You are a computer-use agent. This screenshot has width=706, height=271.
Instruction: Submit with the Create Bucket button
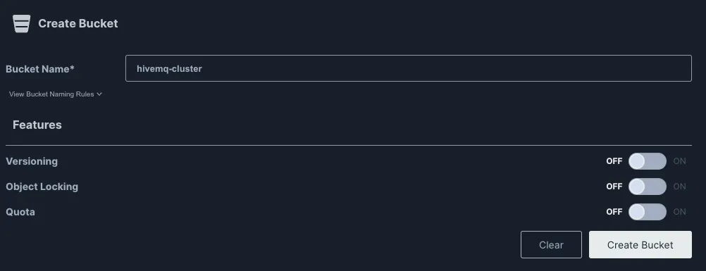[640, 245]
